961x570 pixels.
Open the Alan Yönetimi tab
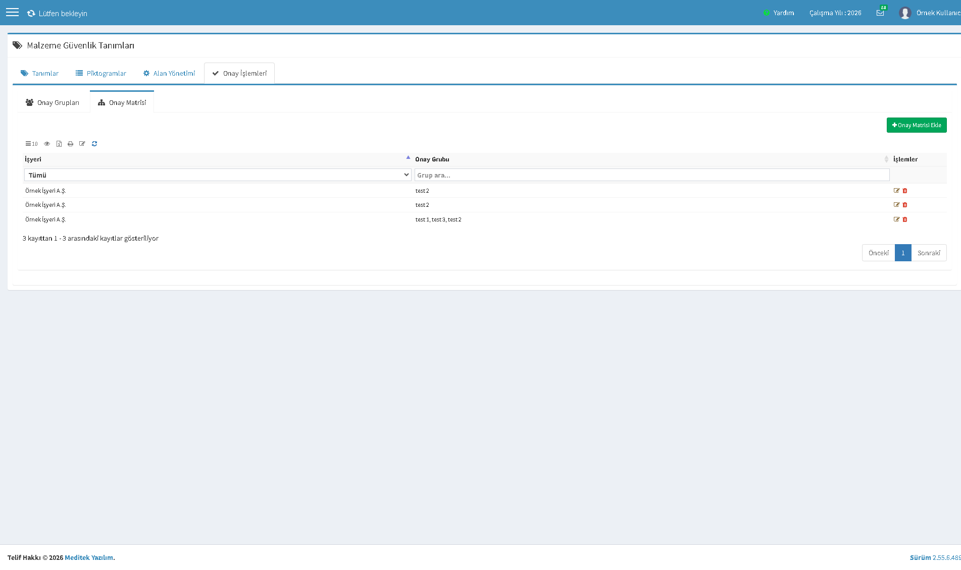coord(169,73)
